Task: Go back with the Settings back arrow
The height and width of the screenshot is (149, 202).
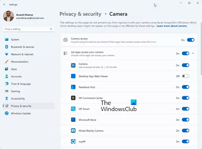Action: tap(4, 5)
